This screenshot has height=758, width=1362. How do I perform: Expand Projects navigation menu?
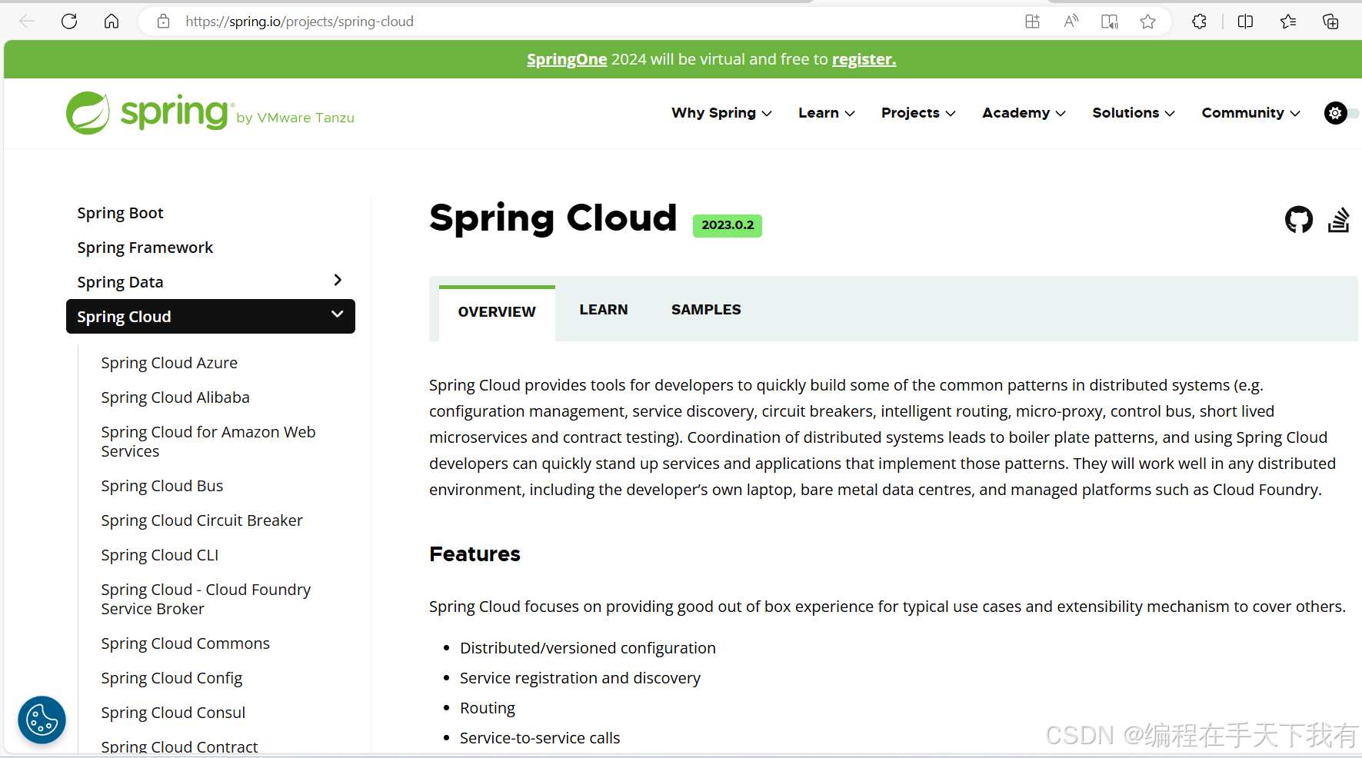(919, 113)
